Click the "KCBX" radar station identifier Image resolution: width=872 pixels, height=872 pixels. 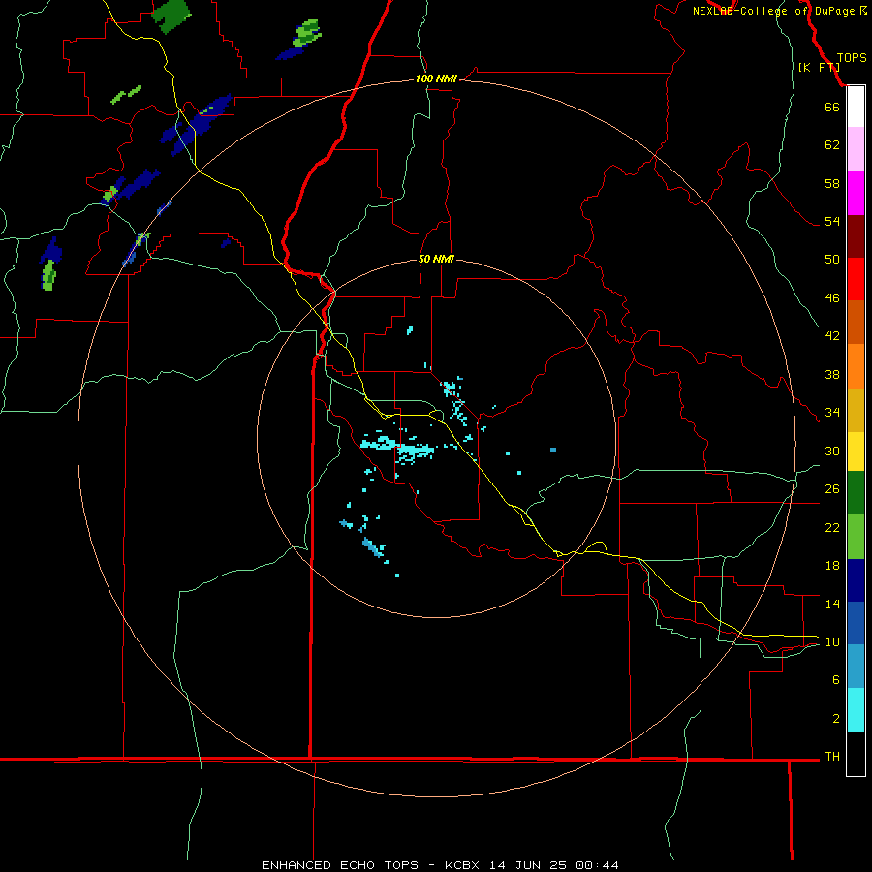(461, 865)
